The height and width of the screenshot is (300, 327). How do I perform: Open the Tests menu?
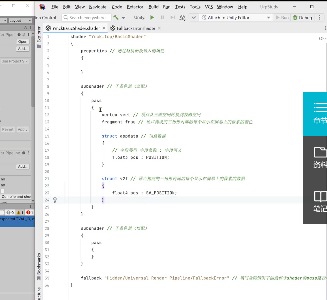tap(180, 7)
